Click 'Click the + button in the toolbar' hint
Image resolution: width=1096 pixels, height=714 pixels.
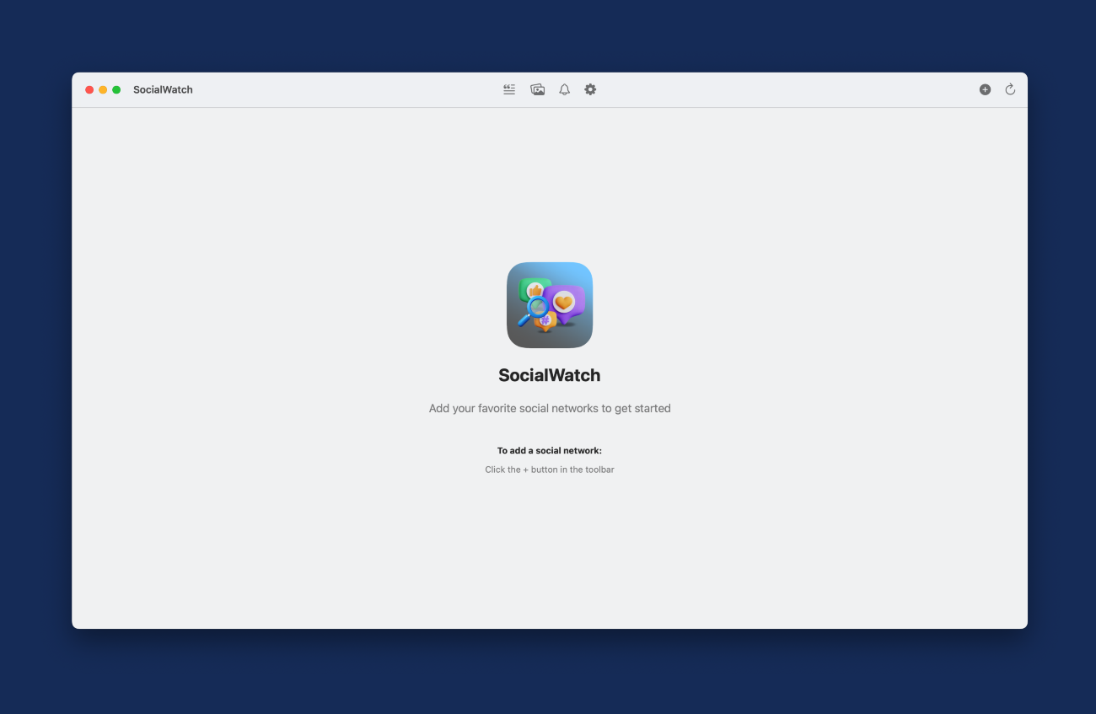click(550, 470)
